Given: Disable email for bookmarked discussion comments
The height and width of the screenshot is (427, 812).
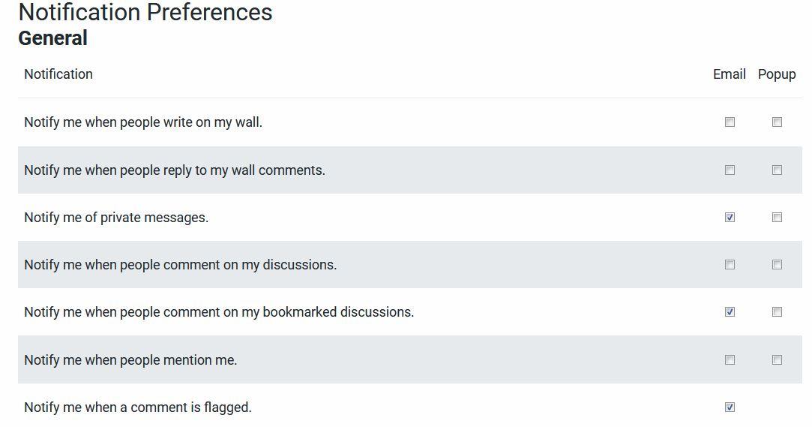Looking at the screenshot, I should [x=730, y=312].
